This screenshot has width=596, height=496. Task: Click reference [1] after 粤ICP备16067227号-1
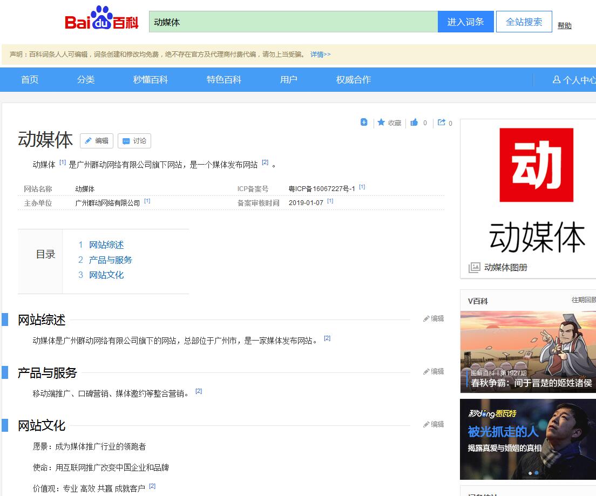(362, 187)
